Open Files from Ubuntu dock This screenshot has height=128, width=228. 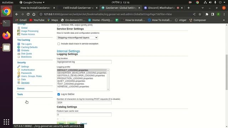[x=6, y=47]
